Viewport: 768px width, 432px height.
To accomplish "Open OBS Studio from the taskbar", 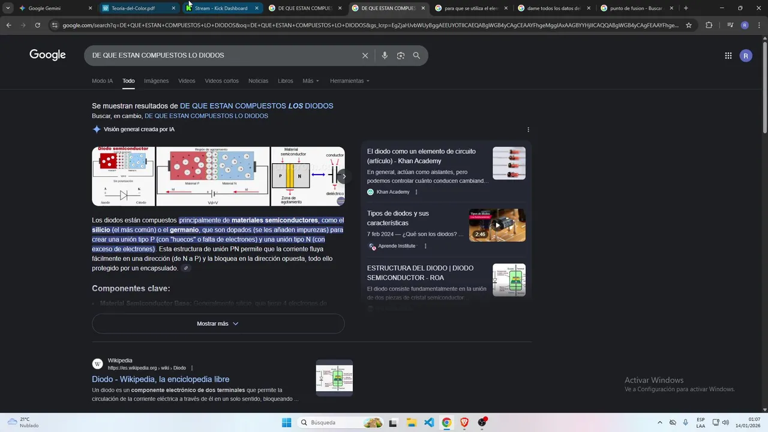I will pos(482,422).
